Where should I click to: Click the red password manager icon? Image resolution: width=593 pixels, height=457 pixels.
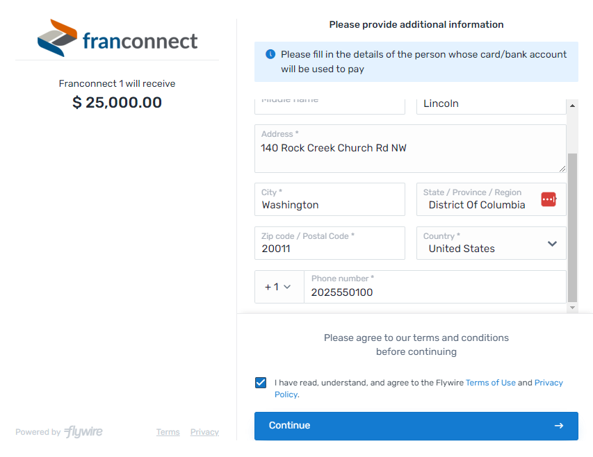(x=549, y=199)
